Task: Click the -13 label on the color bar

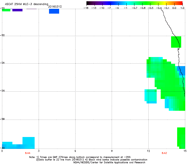Action: coord(94,8)
